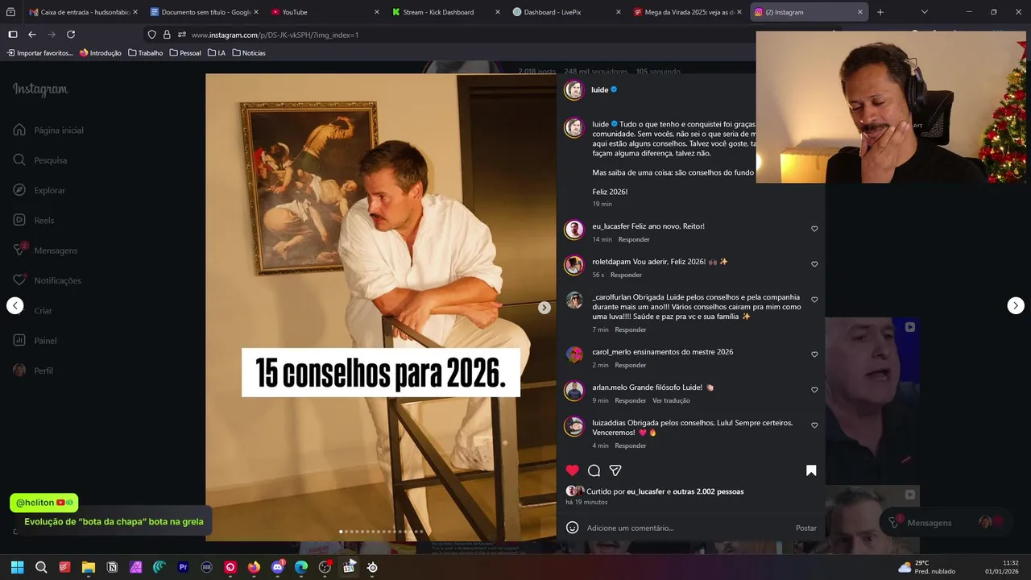This screenshot has width=1031, height=580.
Task: Open the Pessoal bookmarks folder
Action: (x=185, y=53)
